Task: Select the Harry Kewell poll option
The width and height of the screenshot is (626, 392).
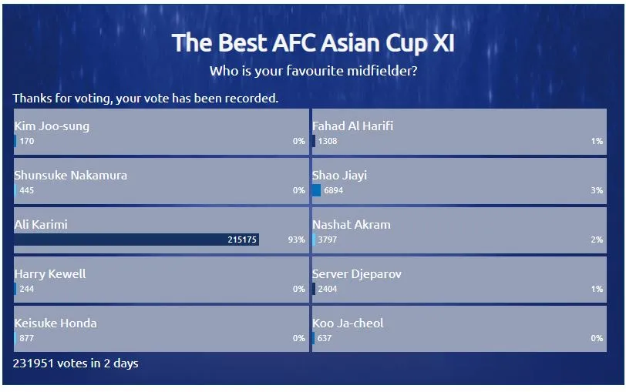Action: click(x=161, y=280)
